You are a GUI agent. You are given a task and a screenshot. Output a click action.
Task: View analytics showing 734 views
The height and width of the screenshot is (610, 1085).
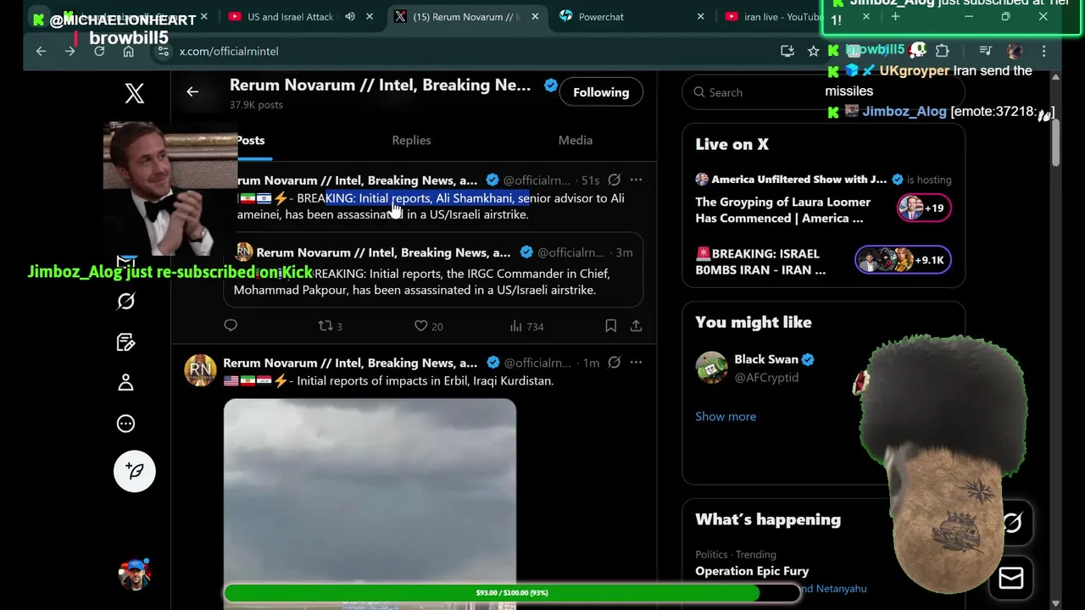point(526,326)
